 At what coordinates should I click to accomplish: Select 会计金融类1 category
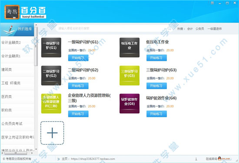point(17,56)
